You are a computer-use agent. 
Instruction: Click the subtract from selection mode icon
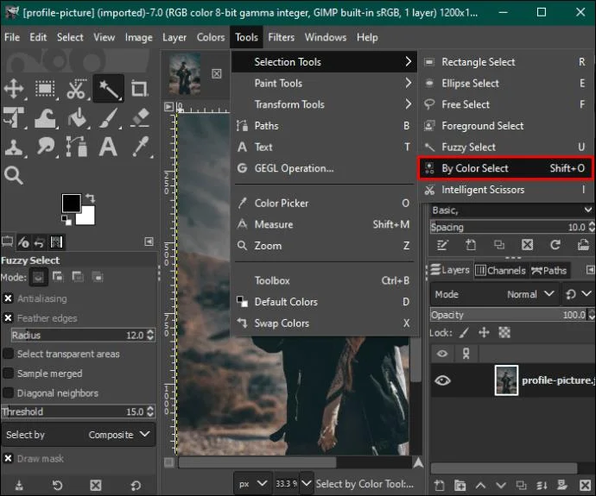click(x=78, y=277)
